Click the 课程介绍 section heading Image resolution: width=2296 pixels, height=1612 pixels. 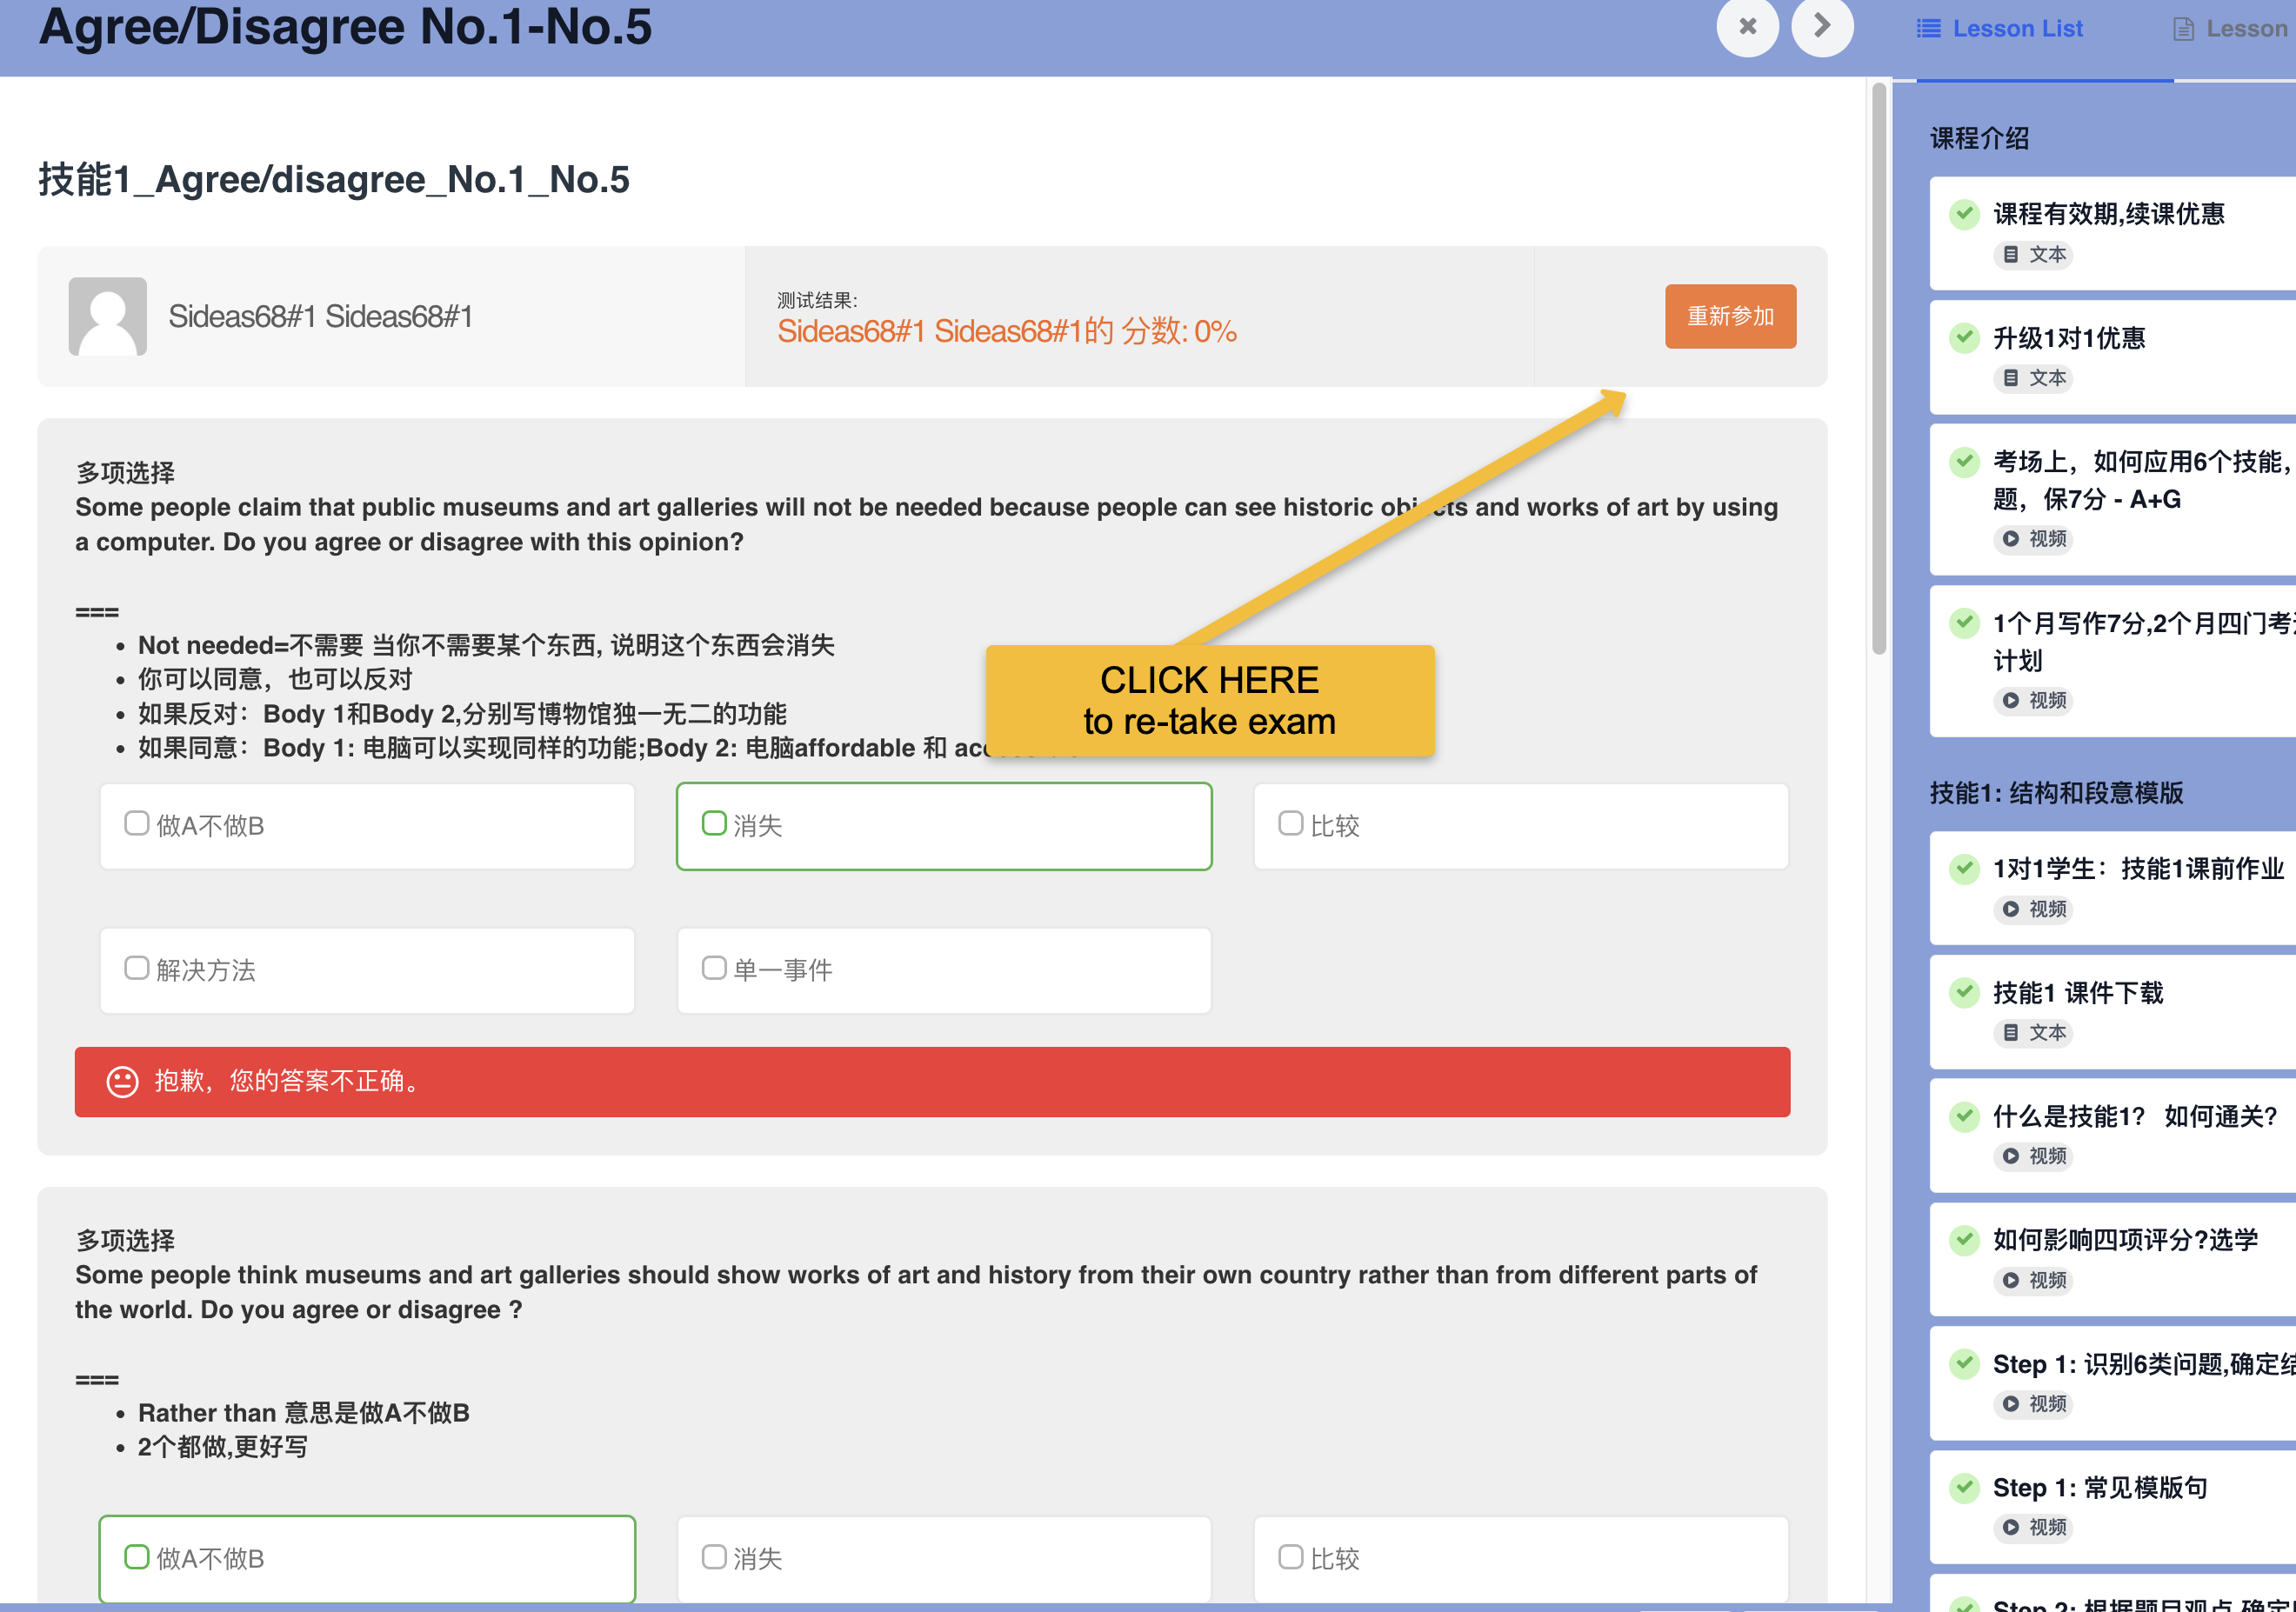click(1979, 138)
